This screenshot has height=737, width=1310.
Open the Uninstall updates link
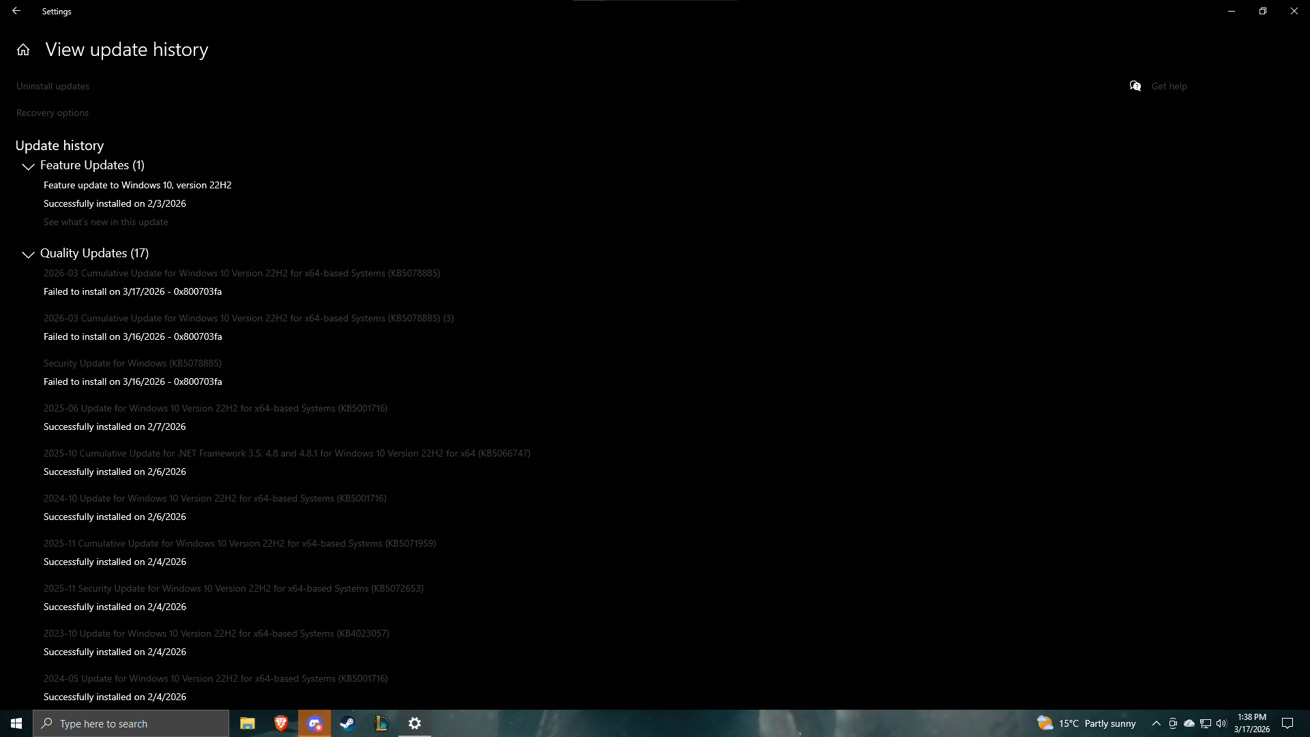[53, 86]
